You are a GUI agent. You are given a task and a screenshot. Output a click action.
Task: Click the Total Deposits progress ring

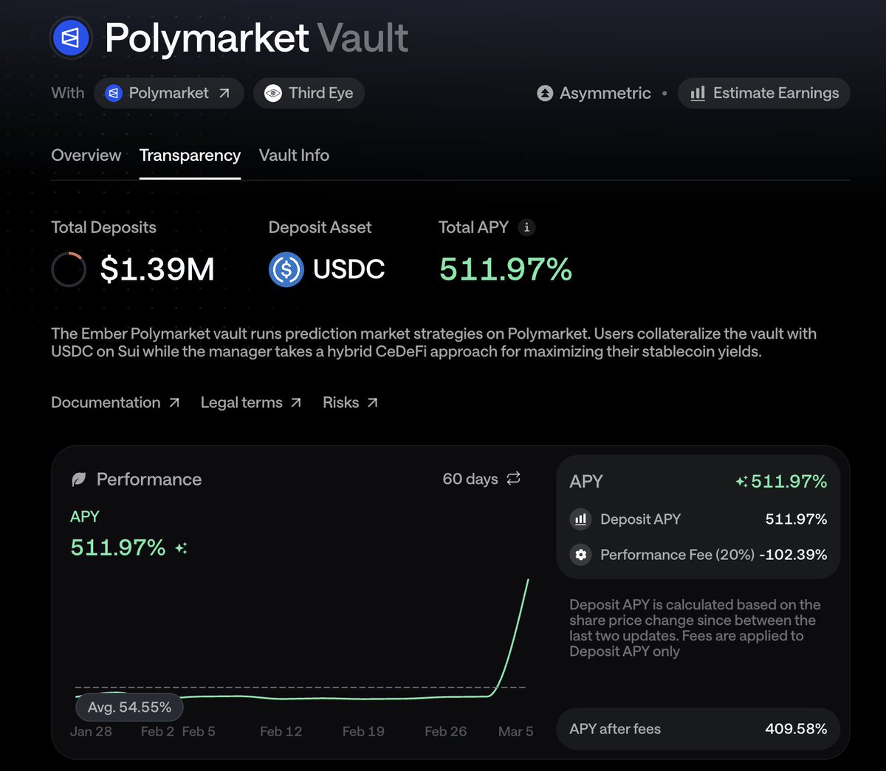pos(69,269)
